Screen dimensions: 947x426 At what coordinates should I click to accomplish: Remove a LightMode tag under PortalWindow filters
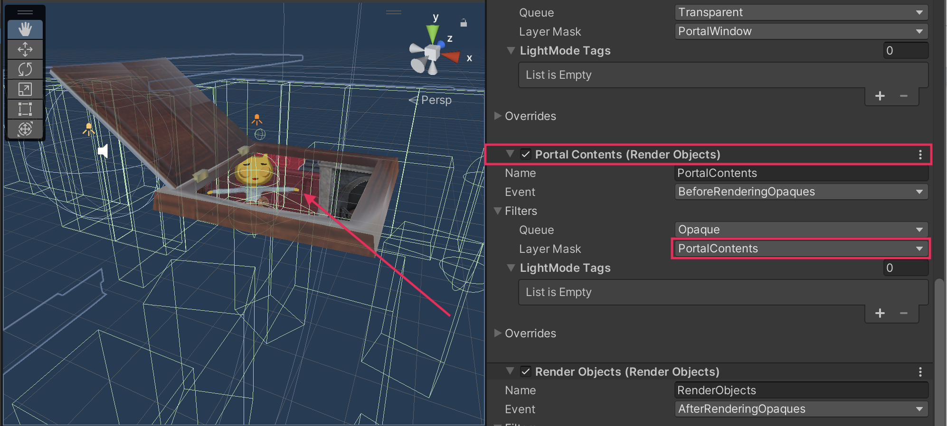904,96
